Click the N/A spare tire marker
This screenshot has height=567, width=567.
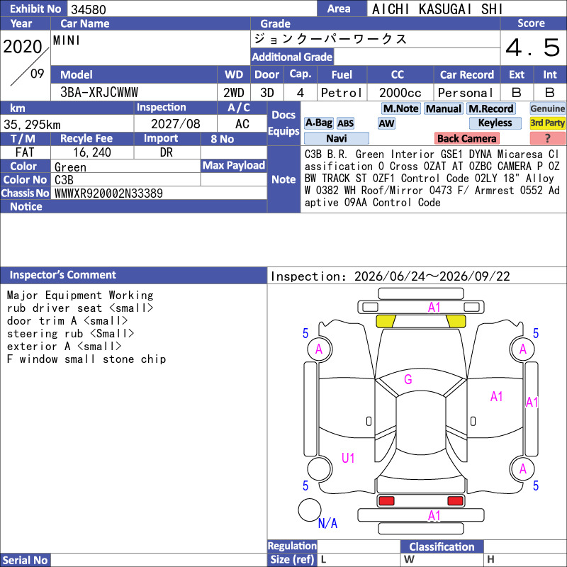tap(327, 523)
